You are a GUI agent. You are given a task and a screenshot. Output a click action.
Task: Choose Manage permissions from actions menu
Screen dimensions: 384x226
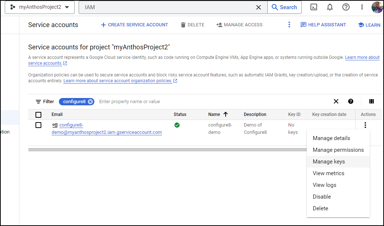[338, 150]
